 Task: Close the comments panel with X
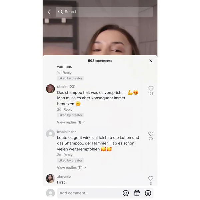(x=151, y=61)
